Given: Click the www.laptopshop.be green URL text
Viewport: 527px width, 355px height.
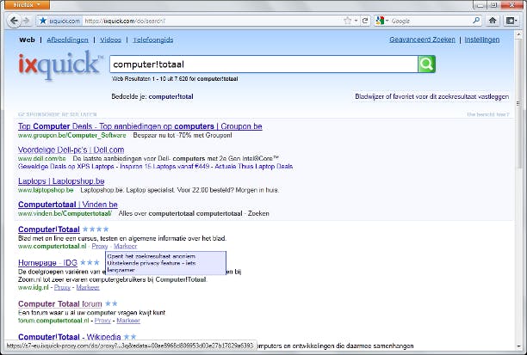Looking at the screenshot, I should (46, 190).
